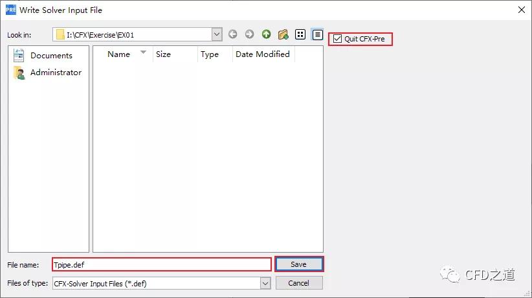Click the Name column sort arrow

tap(143, 52)
